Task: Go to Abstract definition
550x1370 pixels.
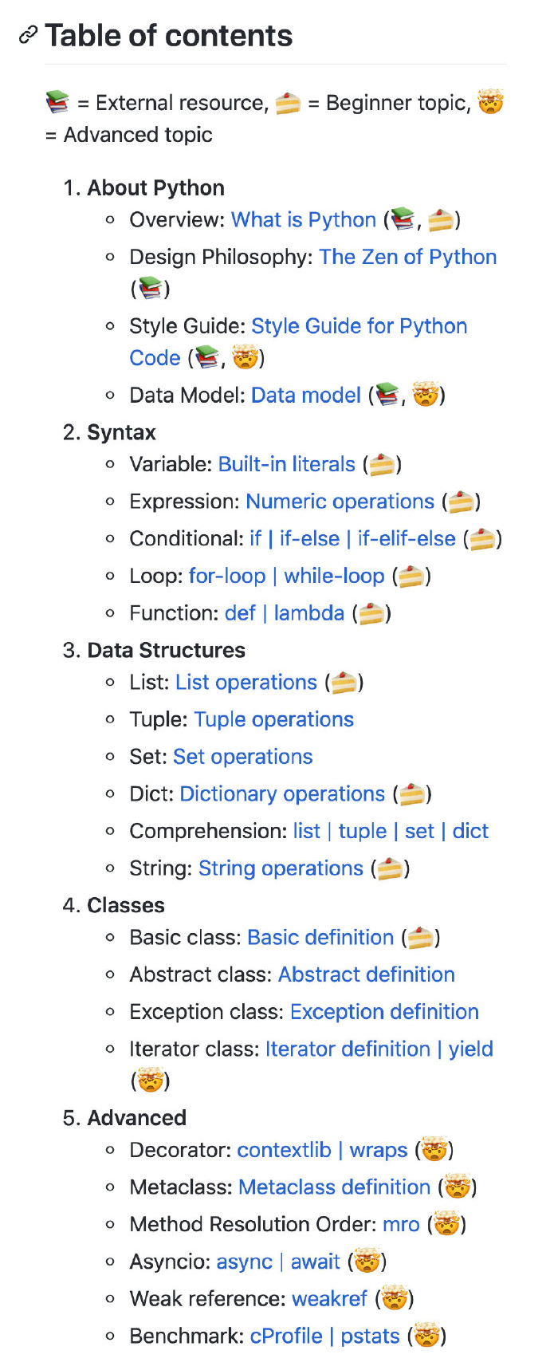Action: [x=367, y=974]
